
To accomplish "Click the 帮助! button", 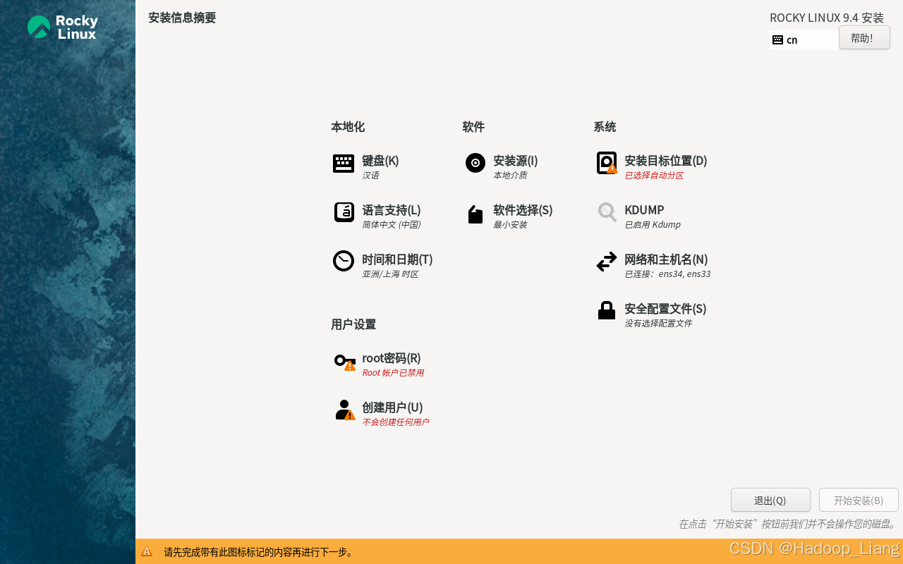I will click(x=864, y=38).
